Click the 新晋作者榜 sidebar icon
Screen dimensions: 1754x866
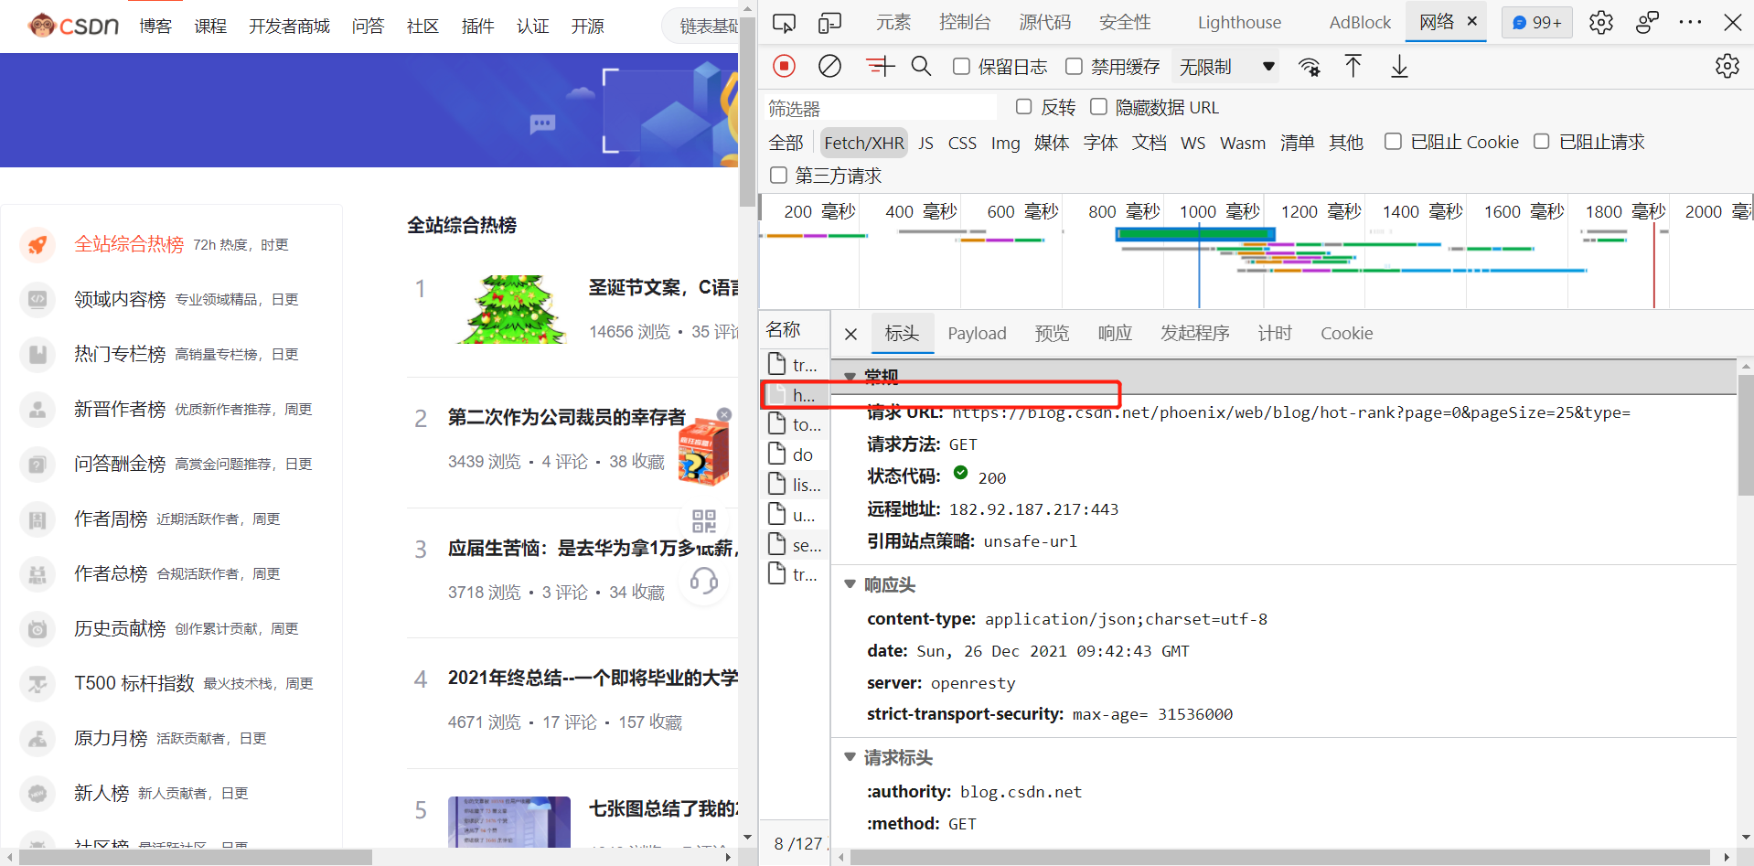click(x=37, y=409)
